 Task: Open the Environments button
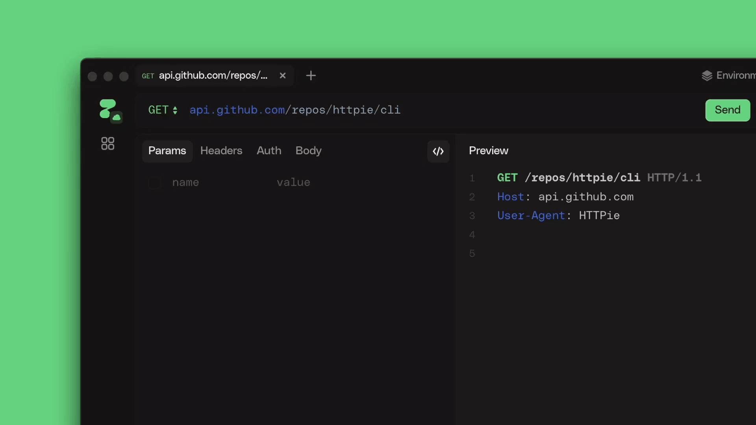pos(728,76)
